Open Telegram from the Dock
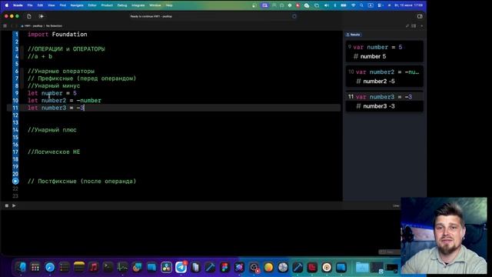Image resolution: width=492 pixels, height=277 pixels. click(181, 267)
